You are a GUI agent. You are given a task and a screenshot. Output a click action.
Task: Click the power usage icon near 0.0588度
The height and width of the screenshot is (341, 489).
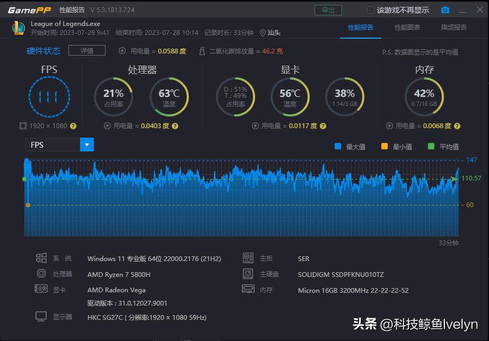(x=123, y=50)
